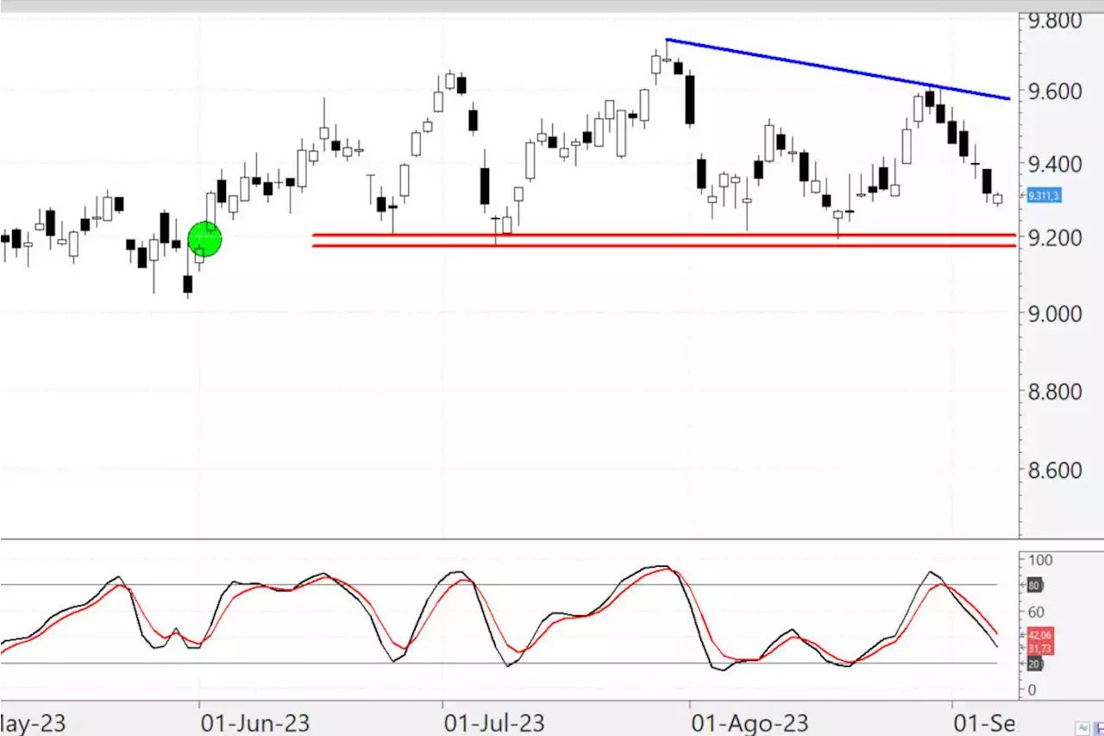1104x736 pixels.
Task: Select the green circle marker on the chart
Action: pyautogui.click(x=204, y=239)
